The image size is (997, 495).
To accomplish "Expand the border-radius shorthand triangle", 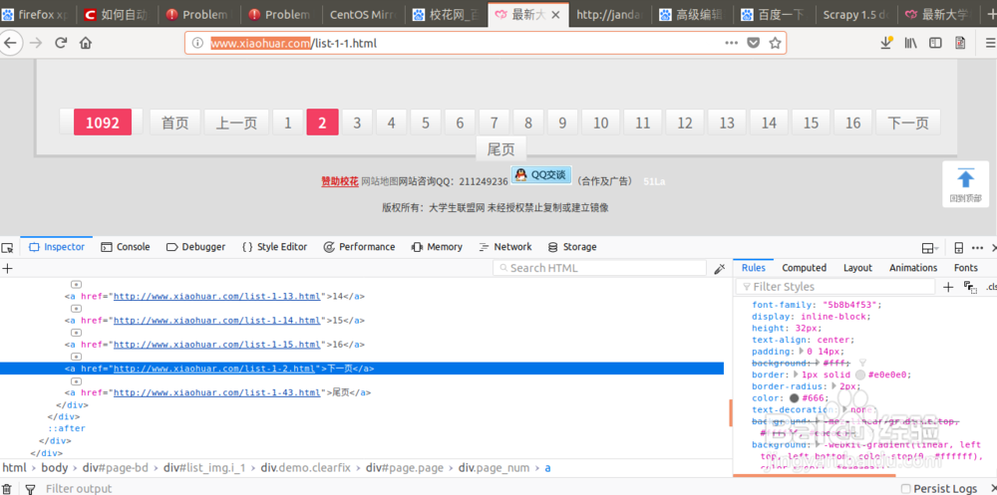I will pyautogui.click(x=834, y=386).
